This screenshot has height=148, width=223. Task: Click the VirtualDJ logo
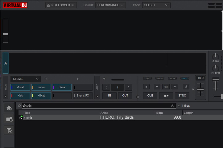pyautogui.click(x=15, y=5)
